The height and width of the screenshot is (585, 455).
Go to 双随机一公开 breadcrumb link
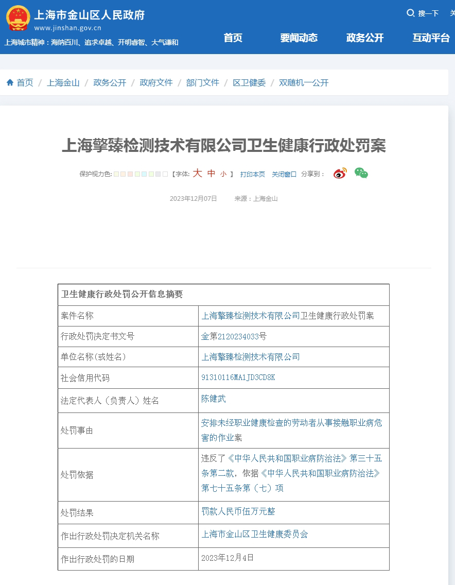tap(304, 82)
